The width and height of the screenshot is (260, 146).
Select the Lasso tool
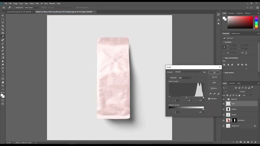[3, 22]
